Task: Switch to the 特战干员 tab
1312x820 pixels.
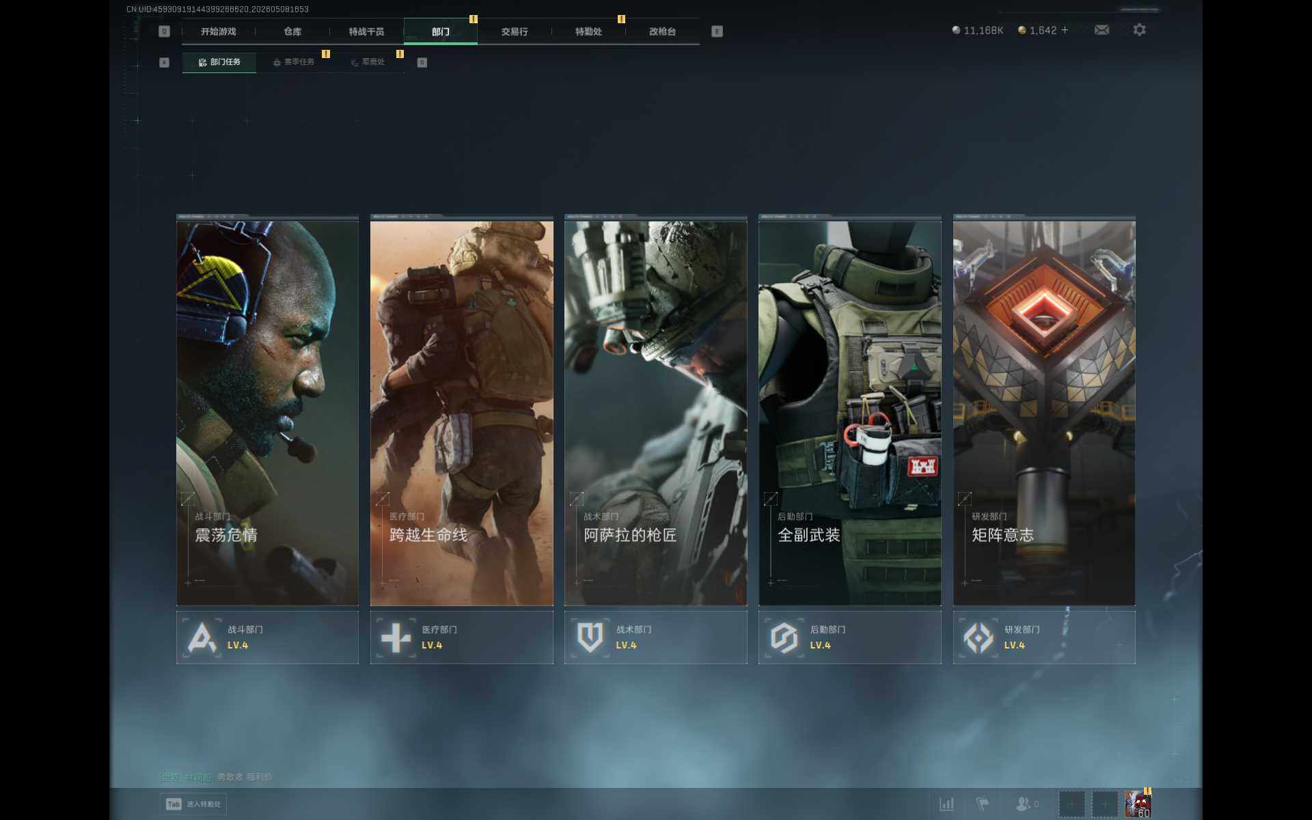Action: coord(366,31)
